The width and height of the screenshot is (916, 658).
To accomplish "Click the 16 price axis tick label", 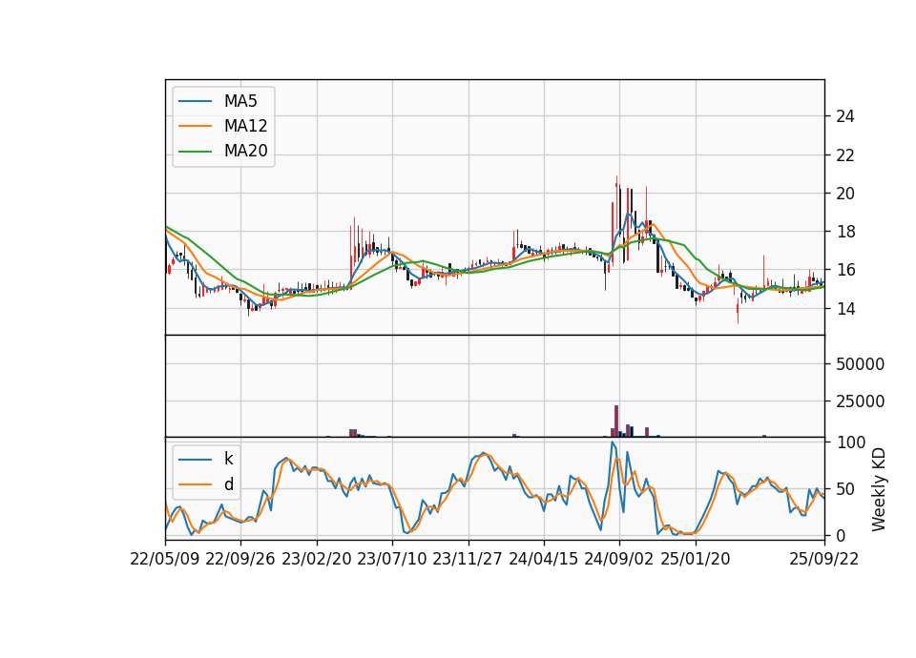I will [x=845, y=270].
